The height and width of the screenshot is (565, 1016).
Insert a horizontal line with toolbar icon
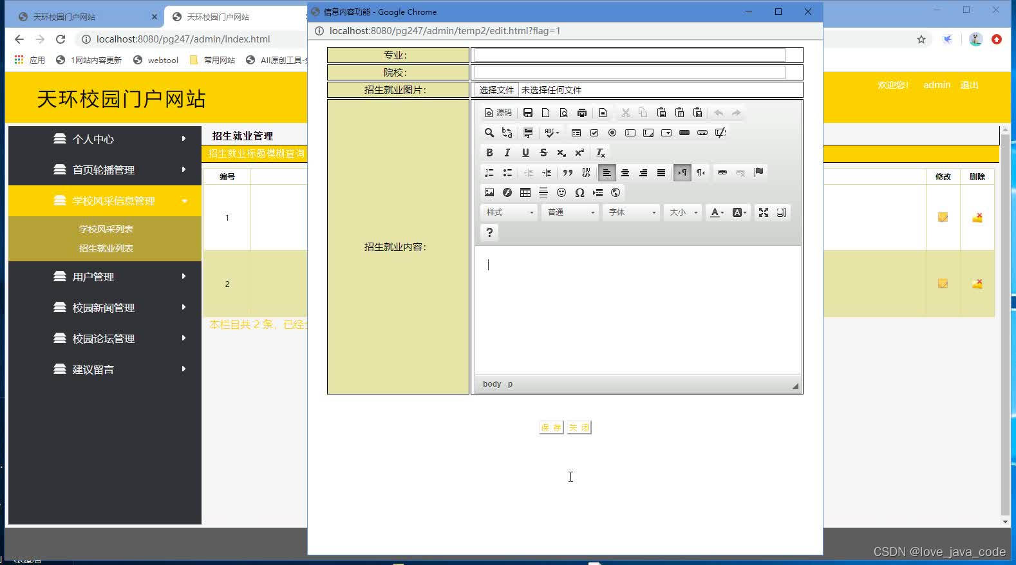pos(543,192)
